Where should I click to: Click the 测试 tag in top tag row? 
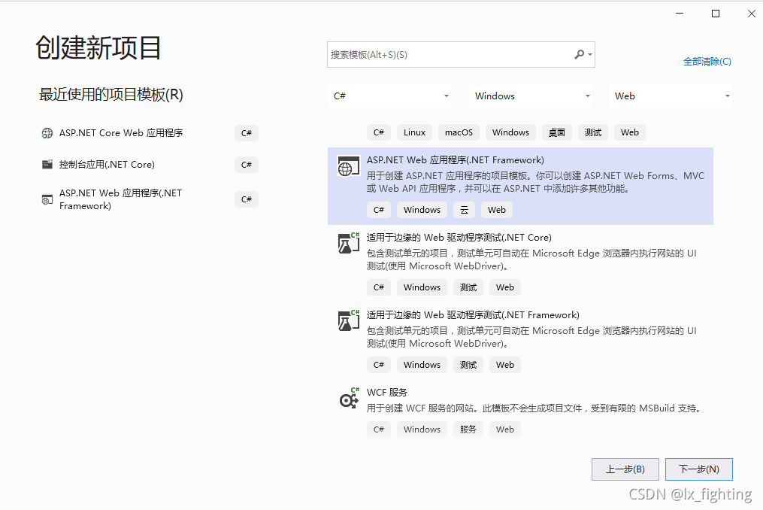point(592,132)
